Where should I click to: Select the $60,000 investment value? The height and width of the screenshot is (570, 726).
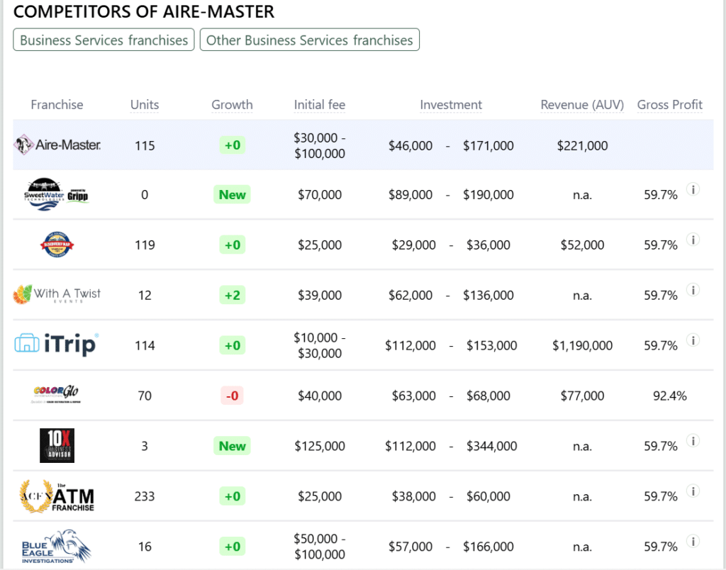488,496
